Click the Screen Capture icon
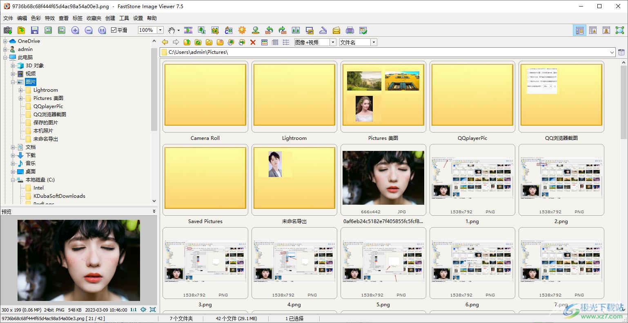 tap(310, 30)
